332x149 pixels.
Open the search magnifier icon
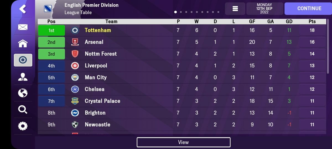[23, 110]
